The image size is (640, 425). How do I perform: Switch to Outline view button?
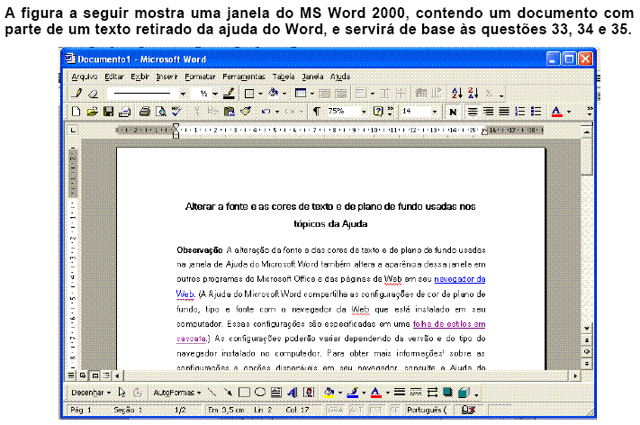(x=106, y=375)
